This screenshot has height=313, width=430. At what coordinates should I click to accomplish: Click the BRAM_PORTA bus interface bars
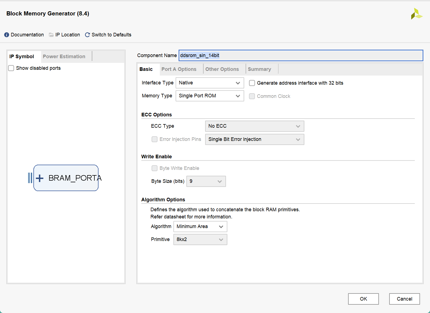coord(30,178)
